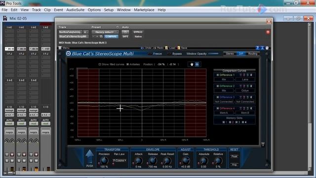The image size is (316, 178).
Task: Click the Gain knob
Action: (x=186, y=161)
